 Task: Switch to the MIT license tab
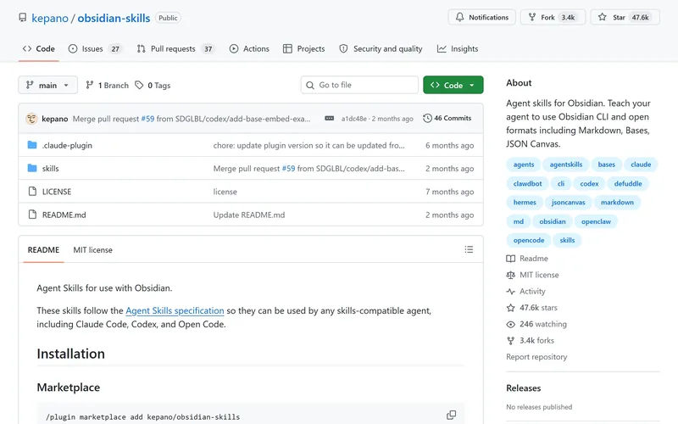tap(92, 249)
